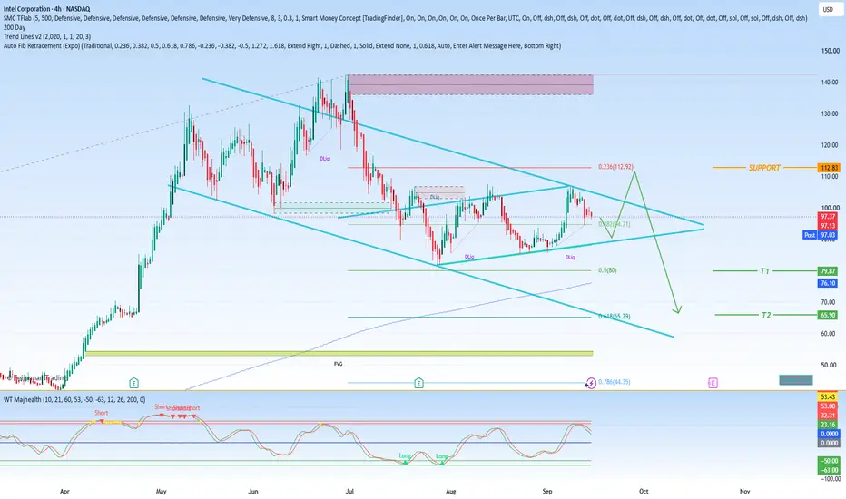Viewport: 846px width, 499px height.
Task: Open the USD currency selector
Action: point(828,9)
